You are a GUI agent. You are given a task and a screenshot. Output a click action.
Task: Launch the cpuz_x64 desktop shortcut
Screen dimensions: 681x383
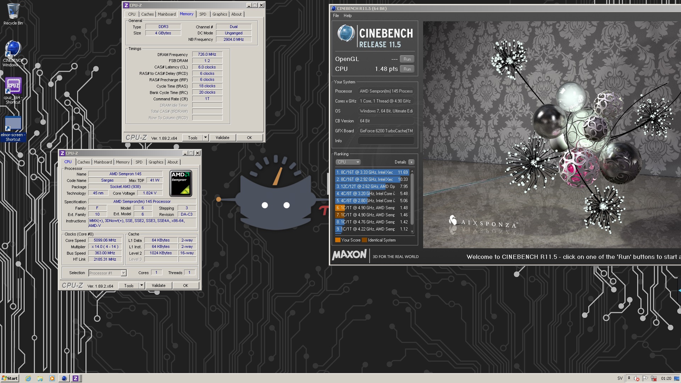[x=13, y=90]
